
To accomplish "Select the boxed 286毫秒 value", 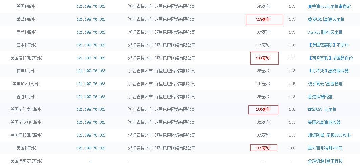I will [263, 109].
